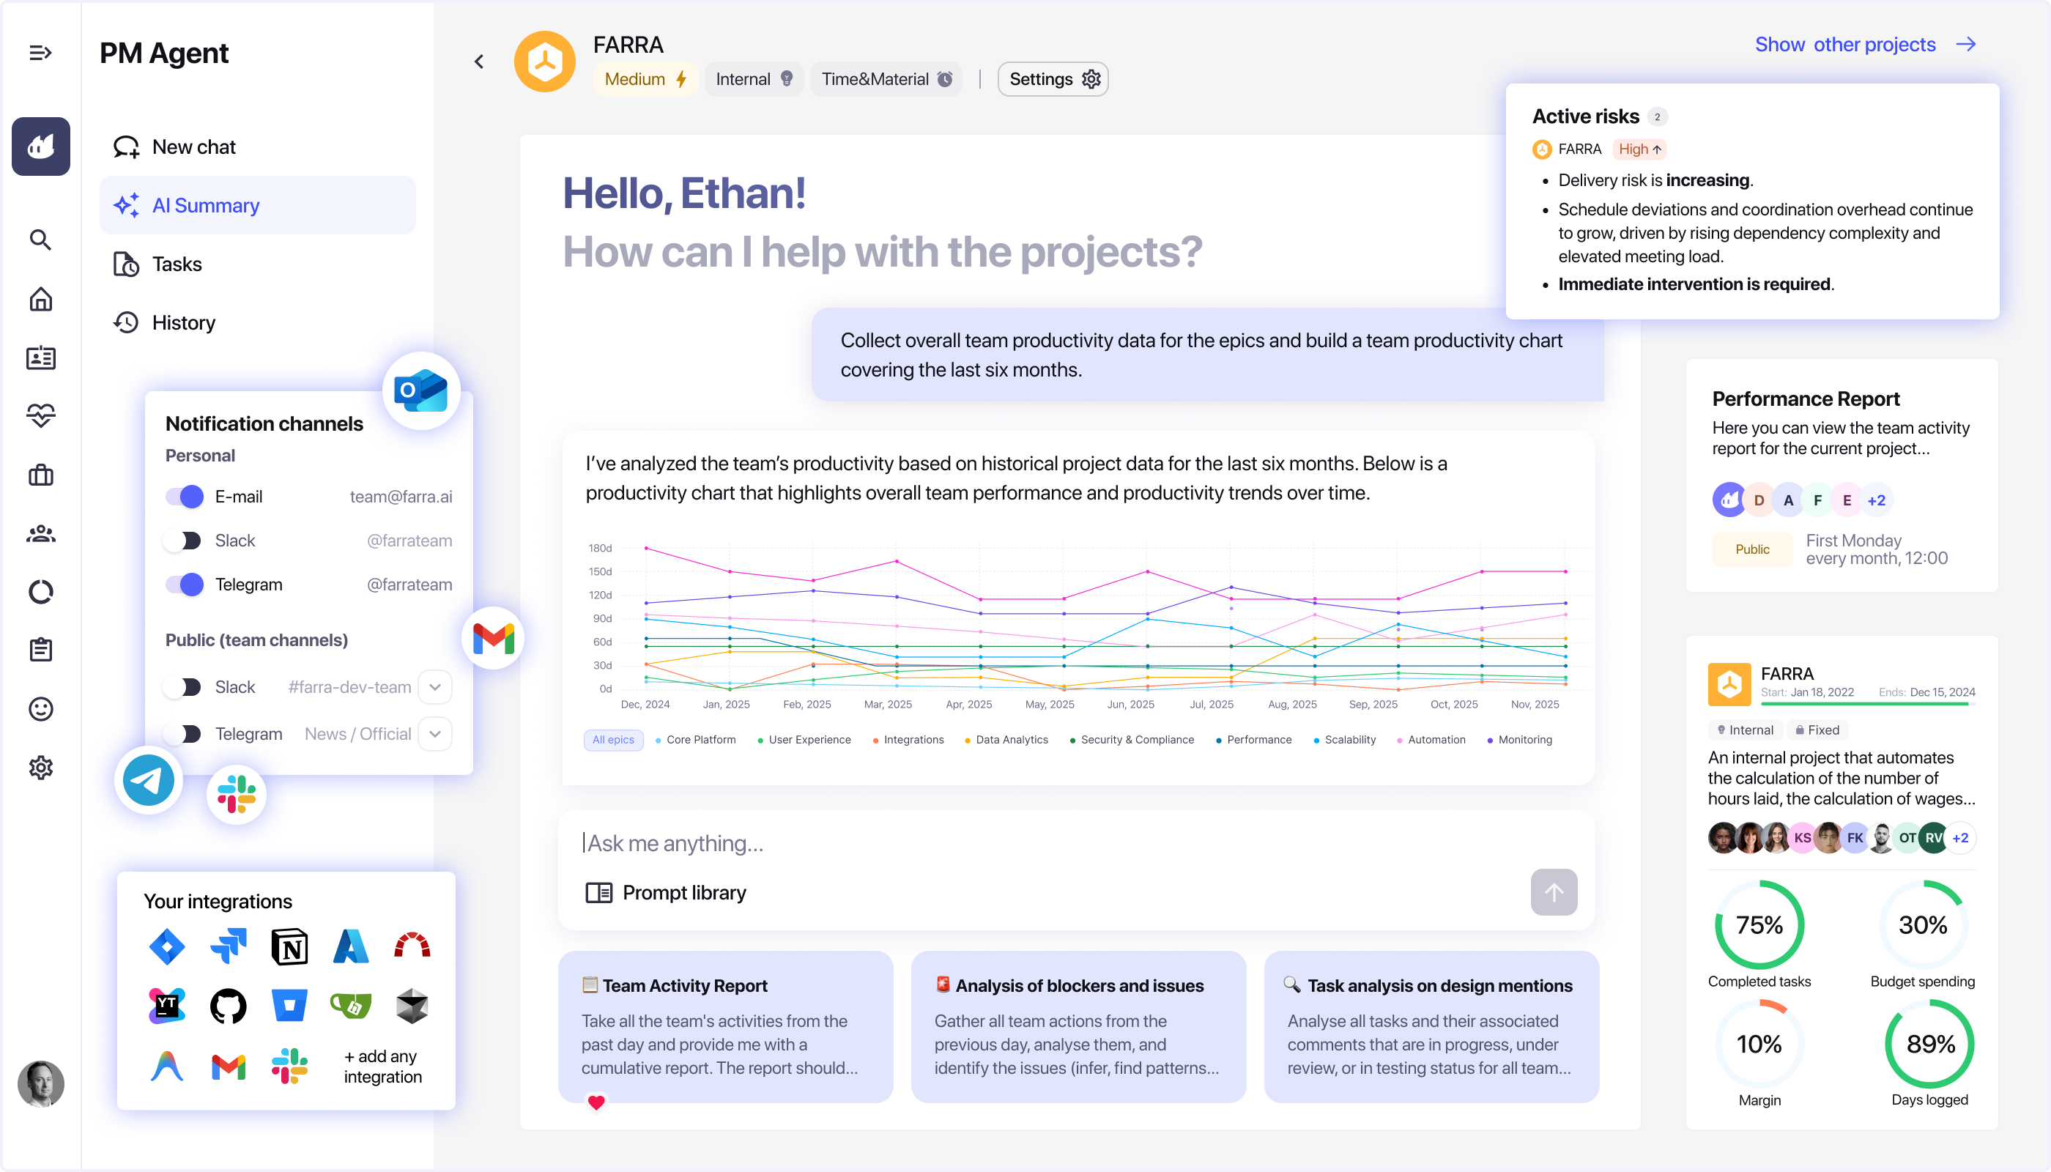Disable personal Telegram notification toggle
The height and width of the screenshot is (1172, 2051).
coord(185,585)
